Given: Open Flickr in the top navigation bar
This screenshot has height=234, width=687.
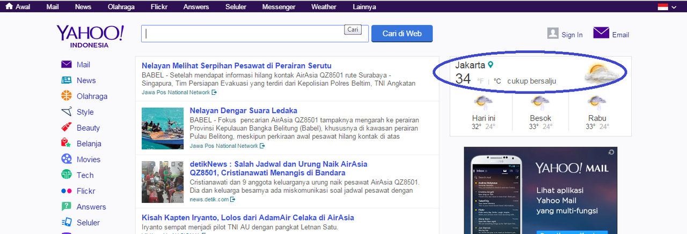Looking at the screenshot, I should (159, 7).
